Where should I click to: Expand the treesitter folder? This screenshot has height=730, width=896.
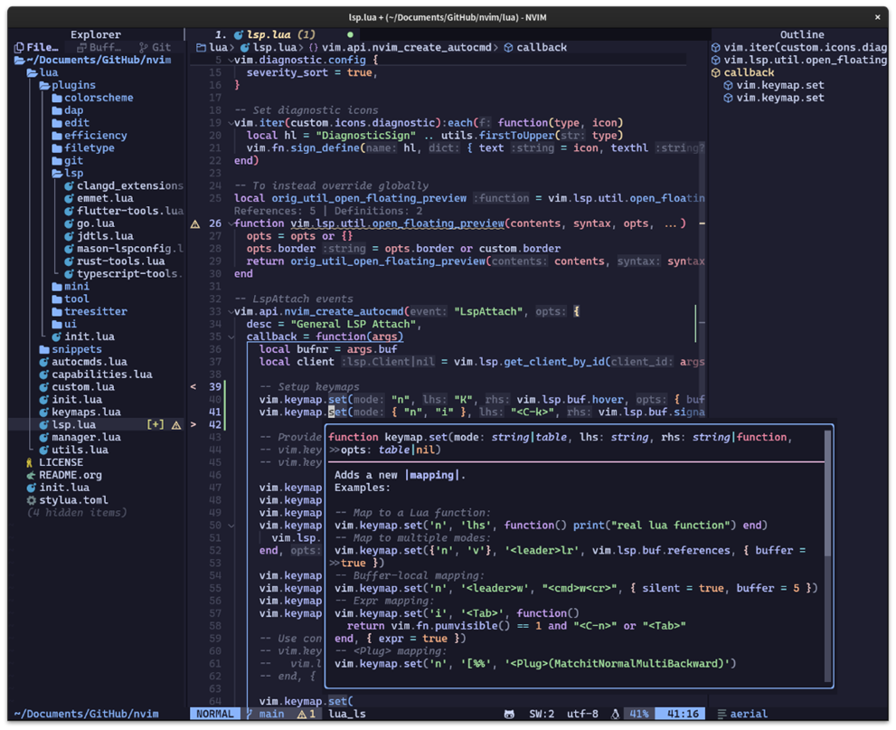coord(95,311)
